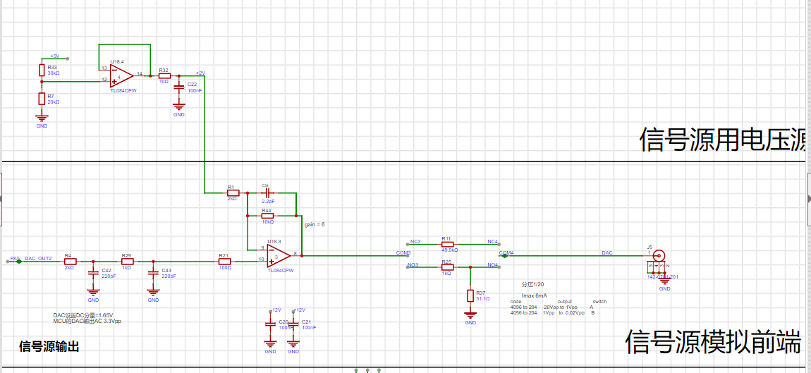Click the 'gain = 6' annotation
Image resolution: width=811 pixels, height=373 pixels.
[314, 224]
